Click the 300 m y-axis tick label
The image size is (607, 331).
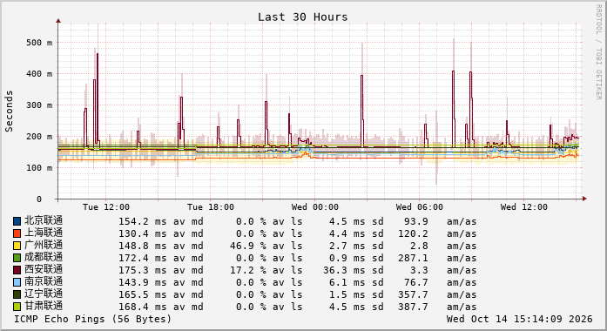click(x=39, y=105)
